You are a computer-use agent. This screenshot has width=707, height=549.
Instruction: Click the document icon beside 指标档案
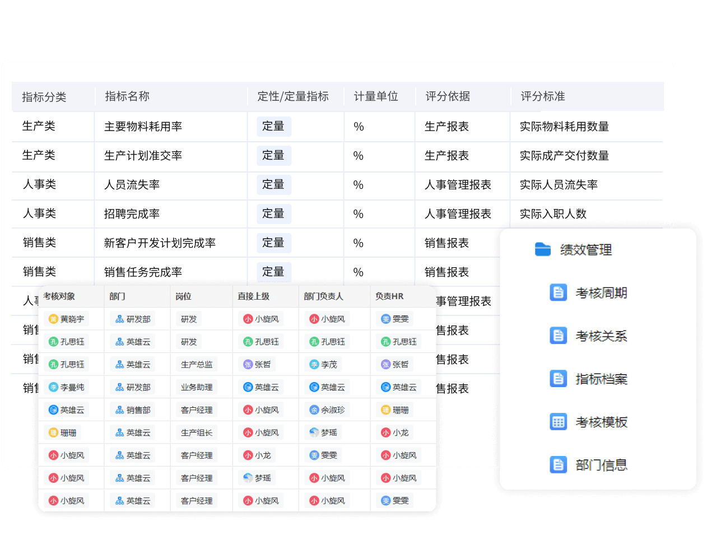coord(558,379)
